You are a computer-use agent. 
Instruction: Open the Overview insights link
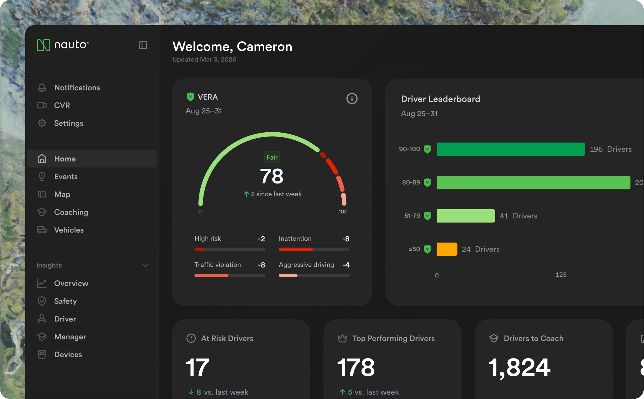click(x=71, y=283)
